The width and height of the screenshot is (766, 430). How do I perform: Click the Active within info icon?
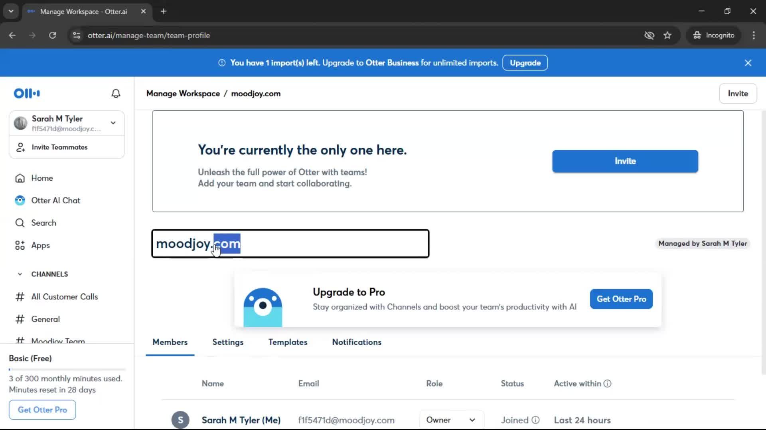coord(607,384)
